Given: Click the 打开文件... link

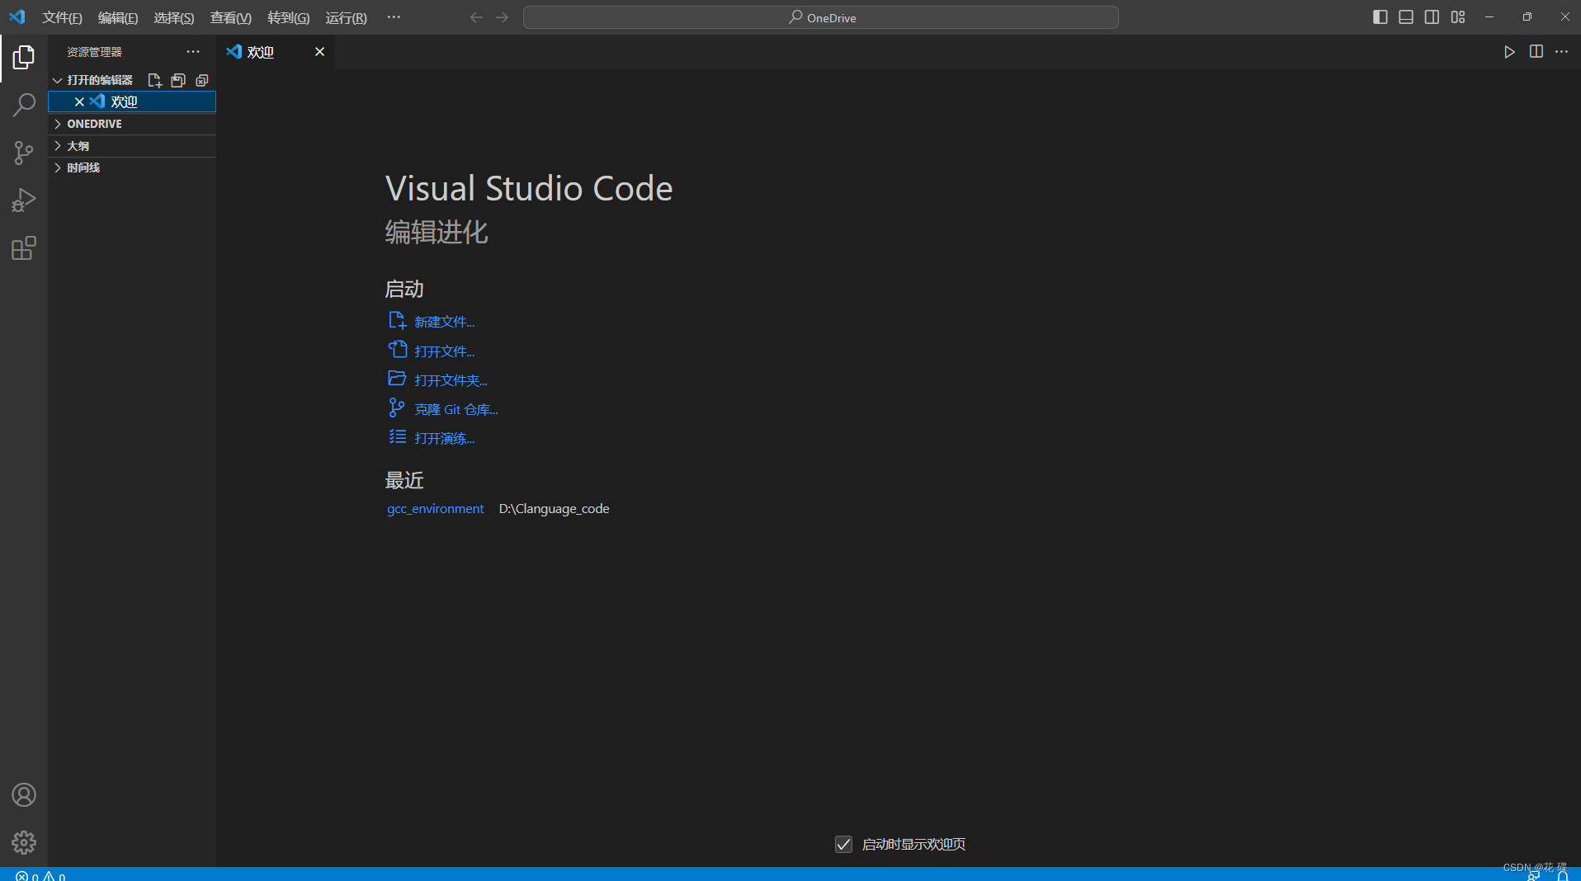Looking at the screenshot, I should tap(444, 351).
